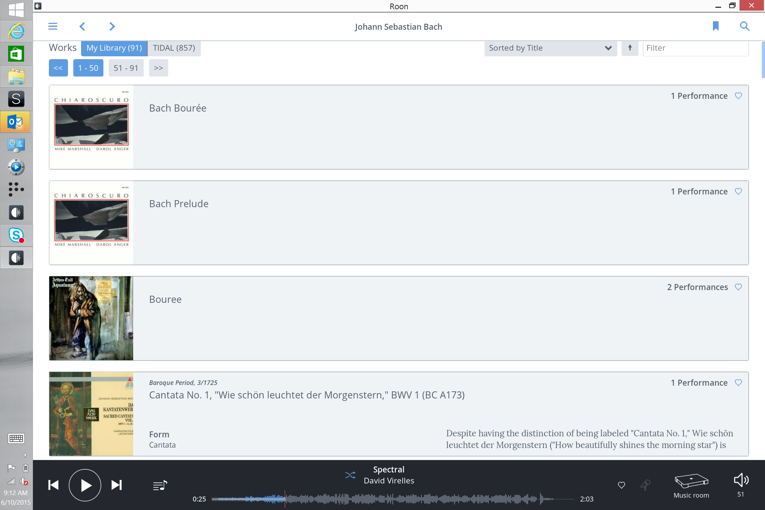
Task: Skip to the next track
Action: point(117,485)
